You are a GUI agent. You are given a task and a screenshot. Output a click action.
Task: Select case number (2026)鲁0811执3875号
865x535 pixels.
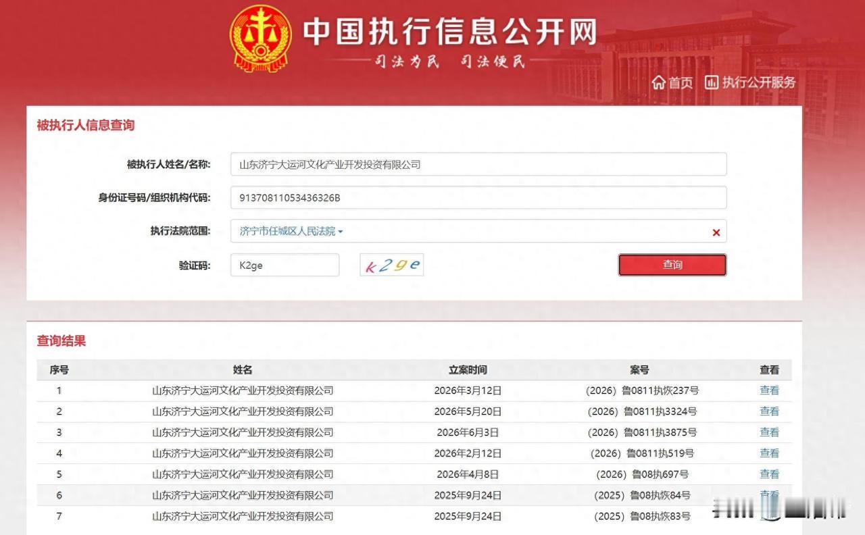(642, 432)
